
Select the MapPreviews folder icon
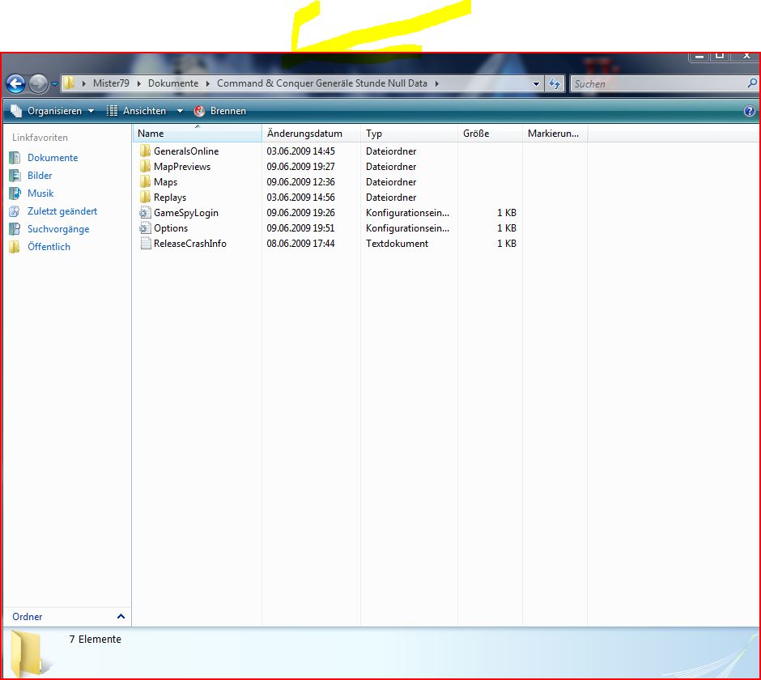pos(145,167)
